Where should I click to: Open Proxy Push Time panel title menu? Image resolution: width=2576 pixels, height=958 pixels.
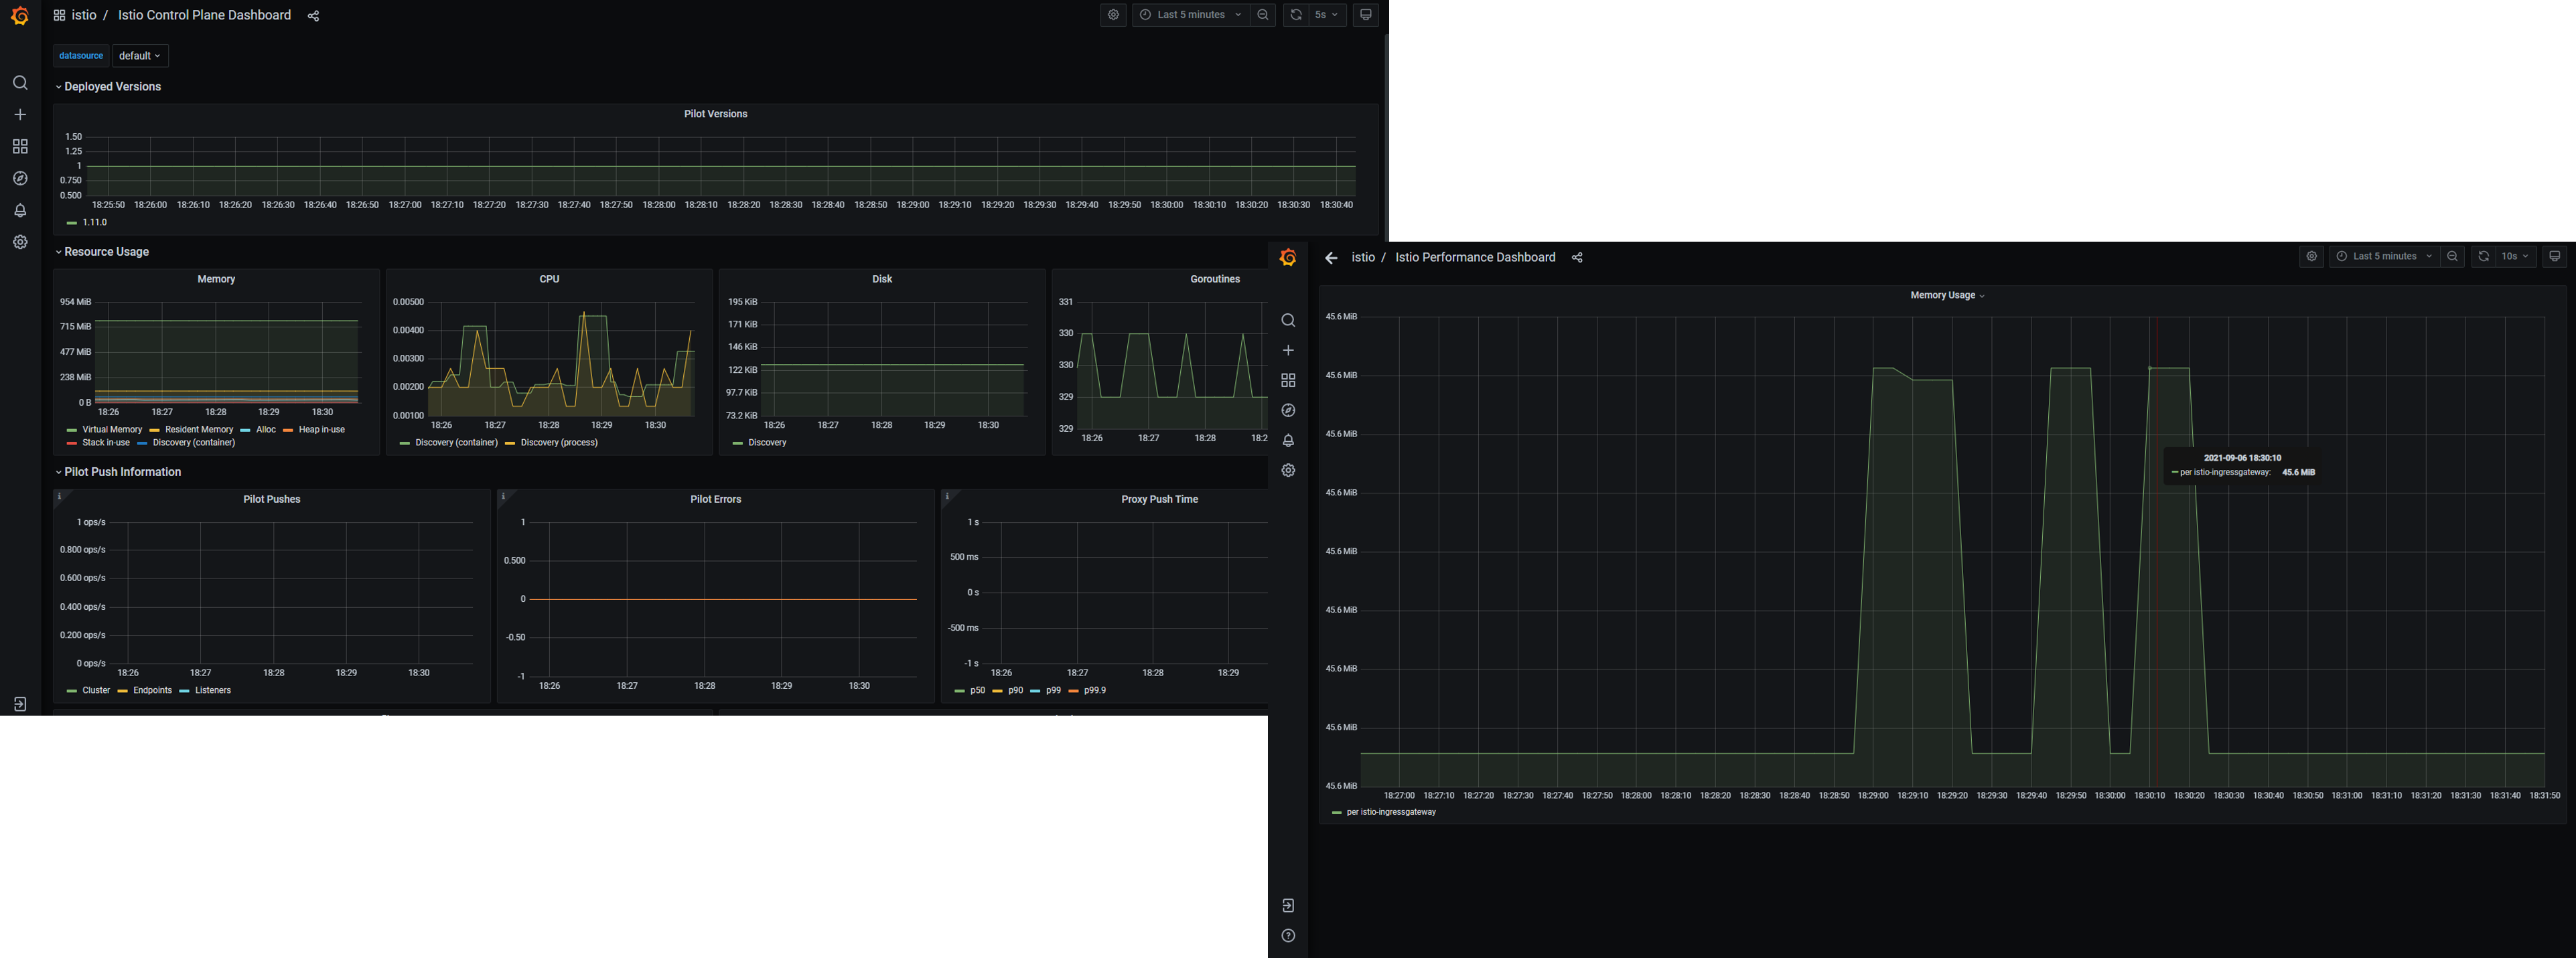(1159, 499)
